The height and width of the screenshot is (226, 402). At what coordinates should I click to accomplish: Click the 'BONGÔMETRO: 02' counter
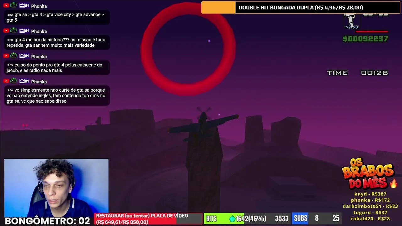coord(47,221)
